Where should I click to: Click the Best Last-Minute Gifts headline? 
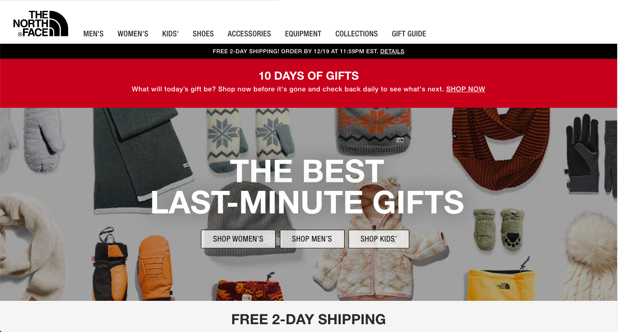click(x=307, y=187)
